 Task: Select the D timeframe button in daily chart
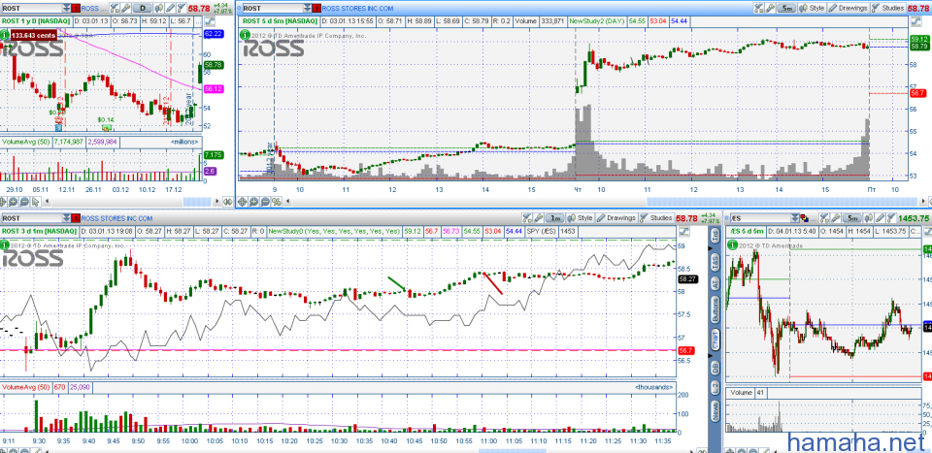pyautogui.click(x=142, y=9)
